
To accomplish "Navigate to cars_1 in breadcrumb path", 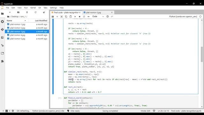I will click(x=23, y=17).
